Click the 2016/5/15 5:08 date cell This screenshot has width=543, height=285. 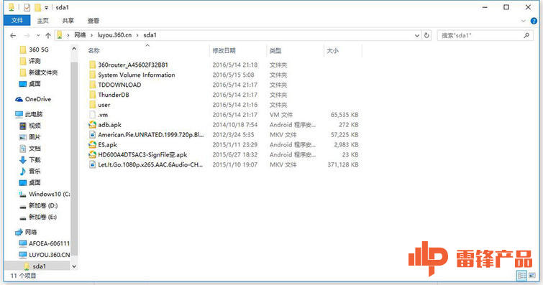coord(234,75)
